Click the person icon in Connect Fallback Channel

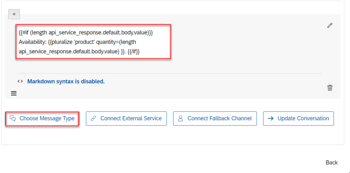(x=180, y=119)
